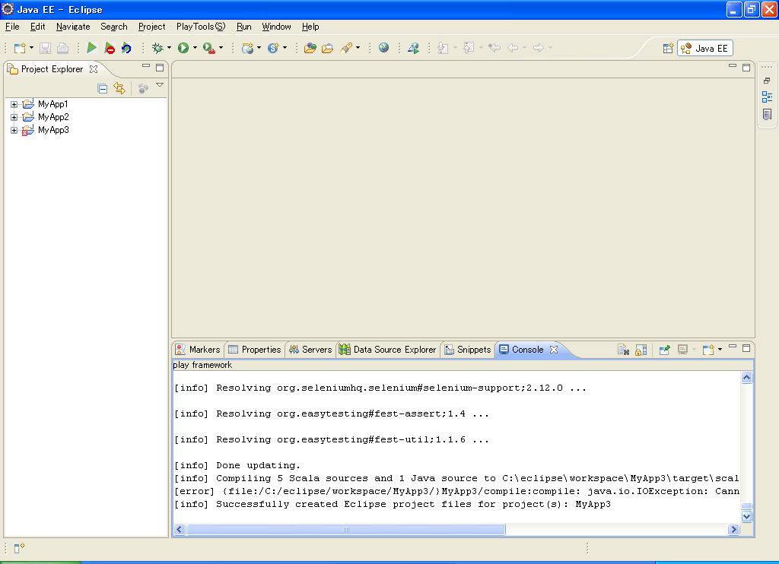Click the green Run toolbar icon
This screenshot has height=564, width=779.
tap(183, 48)
